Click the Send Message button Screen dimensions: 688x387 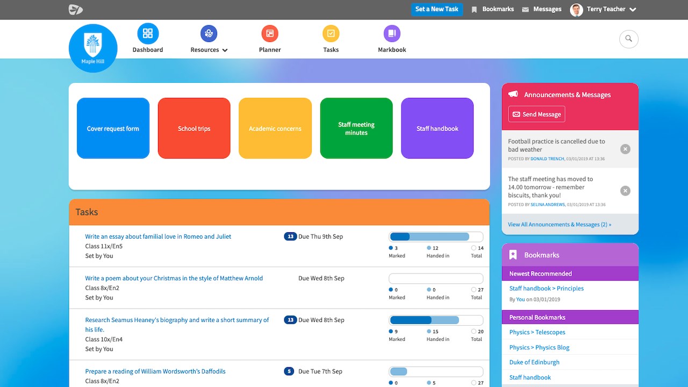(x=536, y=114)
